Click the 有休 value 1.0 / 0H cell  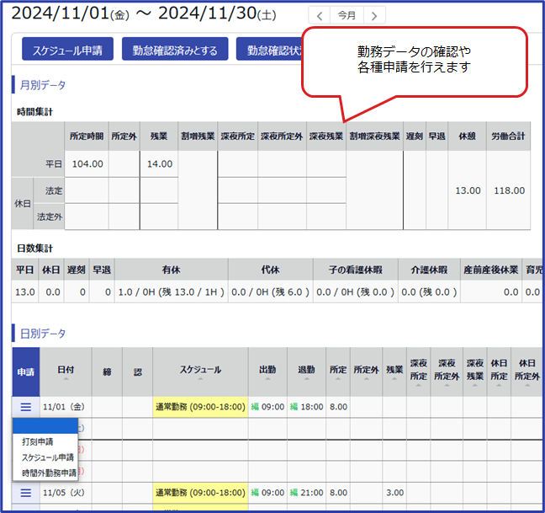(172, 291)
